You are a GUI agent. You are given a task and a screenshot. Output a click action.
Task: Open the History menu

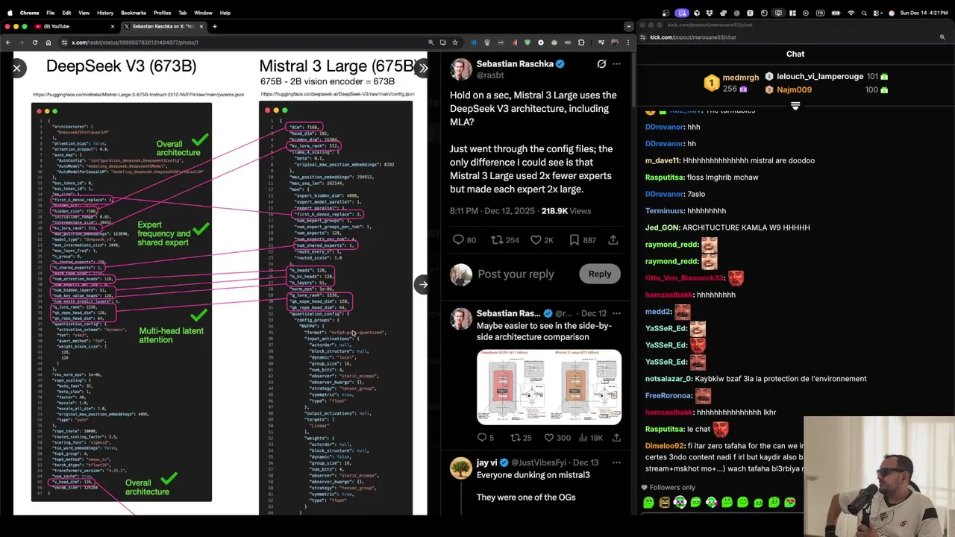coord(105,13)
